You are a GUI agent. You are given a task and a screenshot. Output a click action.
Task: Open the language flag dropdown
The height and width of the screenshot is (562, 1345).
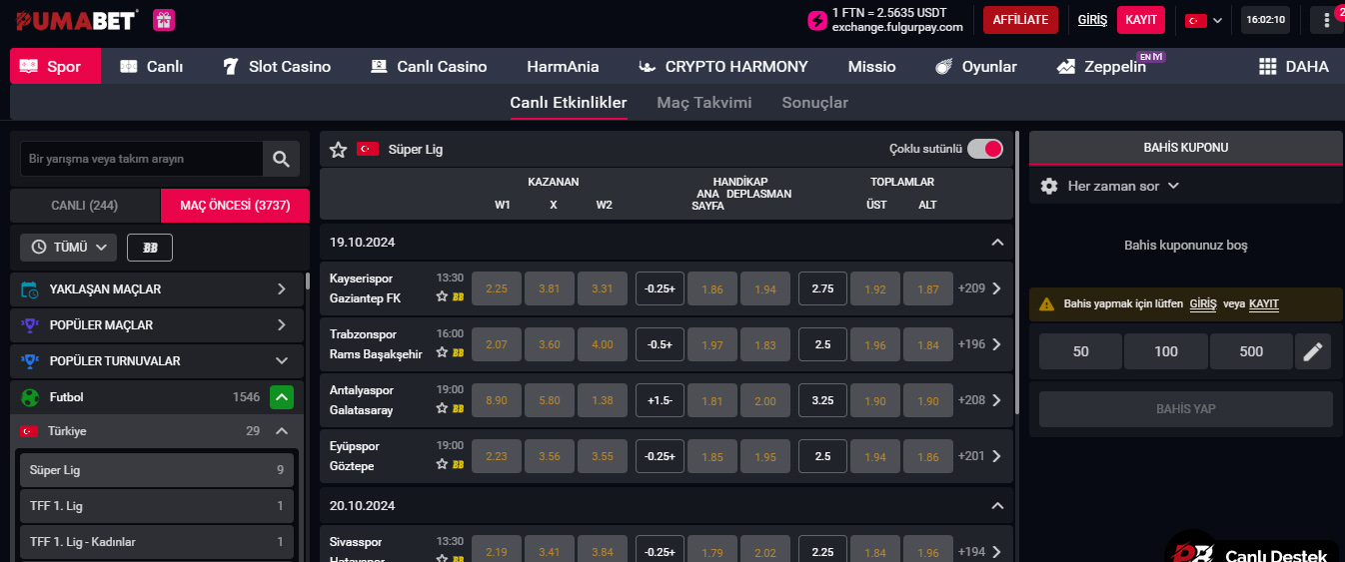click(x=1204, y=20)
